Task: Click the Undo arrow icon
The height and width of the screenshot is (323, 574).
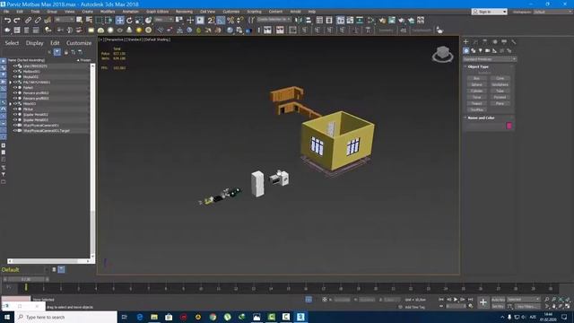Action: tap(7, 21)
